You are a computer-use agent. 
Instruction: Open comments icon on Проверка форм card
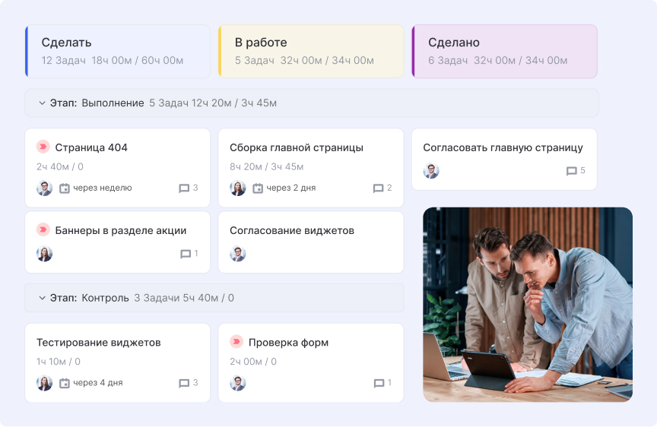point(379,384)
